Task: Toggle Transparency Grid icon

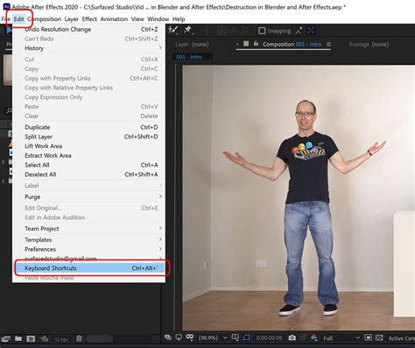Action: [x=379, y=337]
